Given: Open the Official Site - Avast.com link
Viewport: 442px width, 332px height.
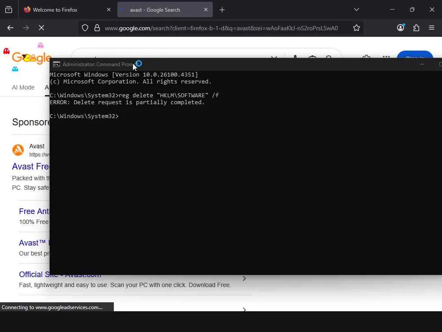Looking at the screenshot, I should (x=60, y=275).
